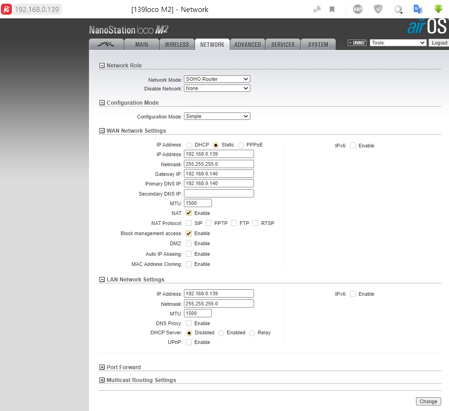Expand the Port Forward section
449x411 pixels.
coord(102,367)
